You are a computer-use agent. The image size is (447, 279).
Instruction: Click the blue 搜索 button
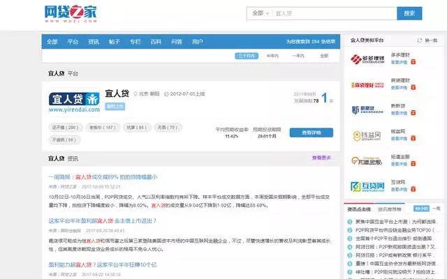coord(409,13)
